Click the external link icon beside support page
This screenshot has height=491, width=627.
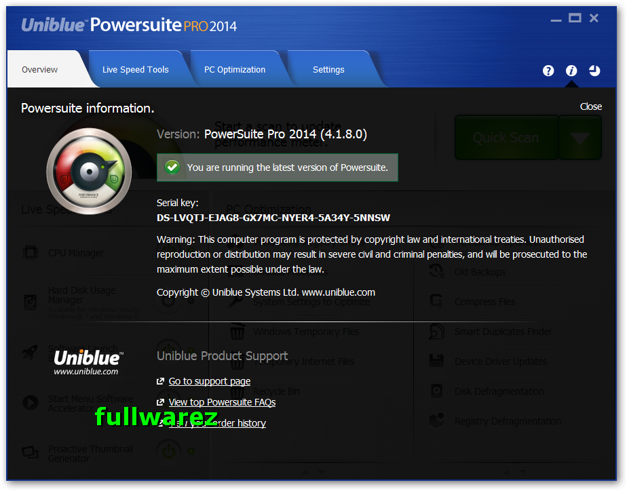point(160,381)
